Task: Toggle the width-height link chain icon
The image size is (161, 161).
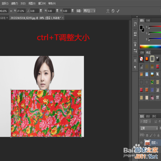Action: [x=11, y=11]
